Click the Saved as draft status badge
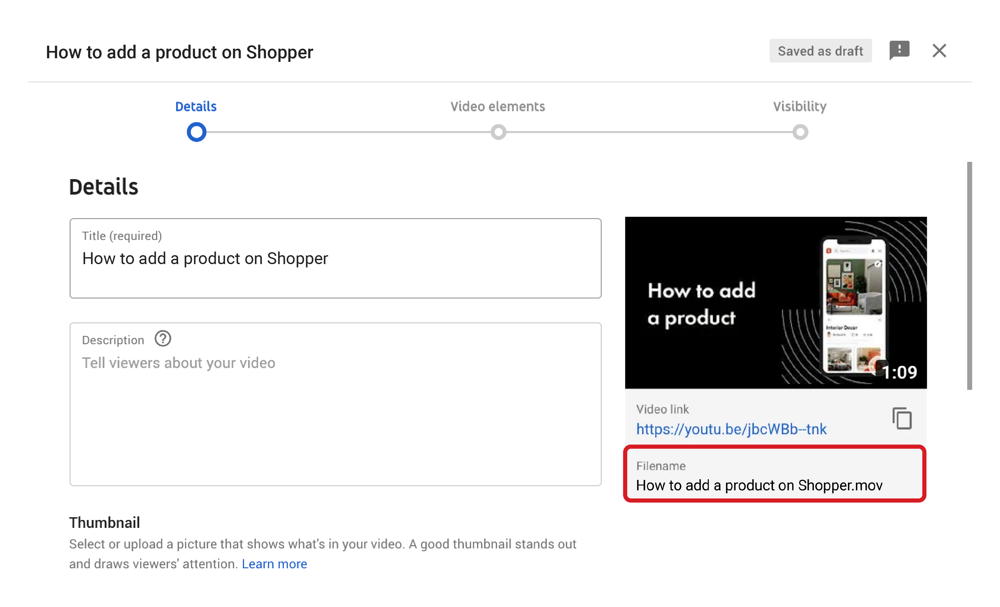 820,51
